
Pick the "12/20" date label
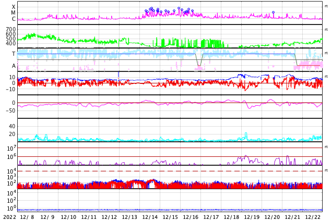pyautogui.click(x=272, y=217)
